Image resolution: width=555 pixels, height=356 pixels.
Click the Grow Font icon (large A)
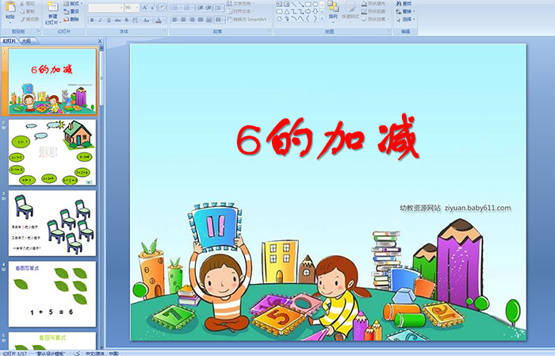pos(144,8)
